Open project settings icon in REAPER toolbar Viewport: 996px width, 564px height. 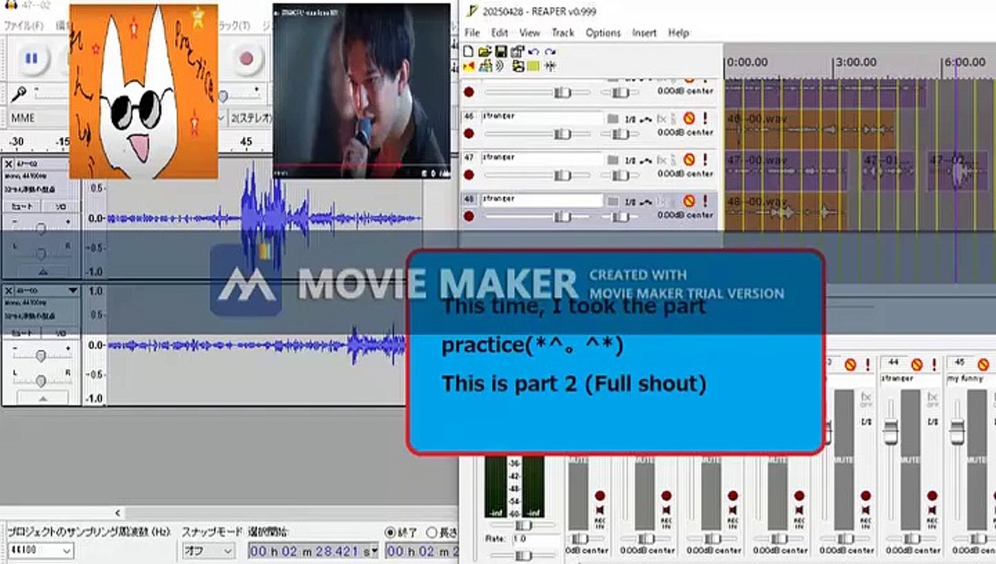click(517, 52)
